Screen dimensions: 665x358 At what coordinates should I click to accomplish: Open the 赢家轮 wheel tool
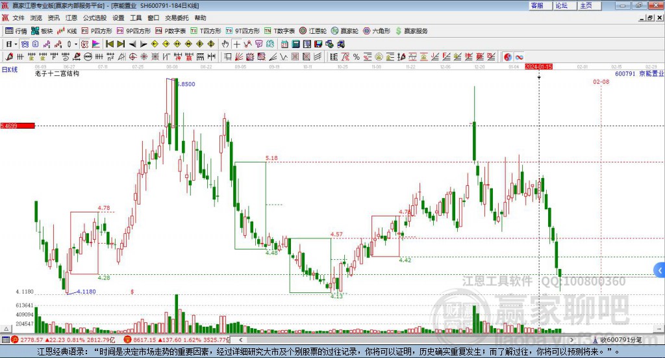click(x=345, y=31)
